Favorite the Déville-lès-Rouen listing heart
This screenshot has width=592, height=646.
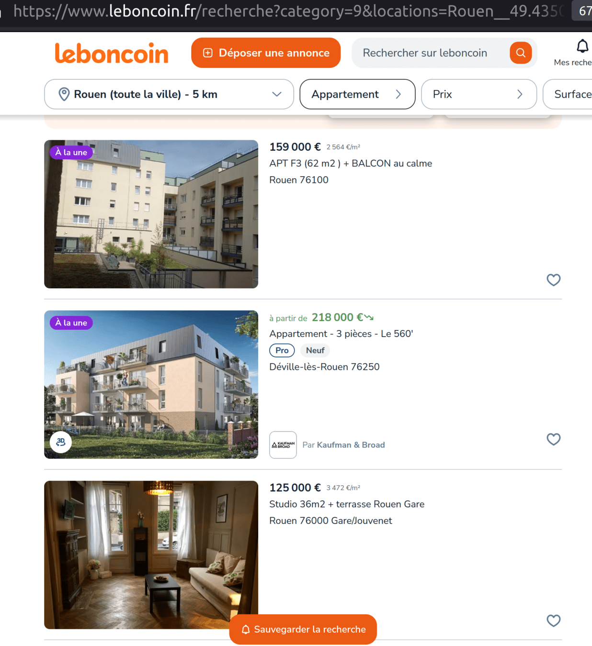tap(554, 439)
